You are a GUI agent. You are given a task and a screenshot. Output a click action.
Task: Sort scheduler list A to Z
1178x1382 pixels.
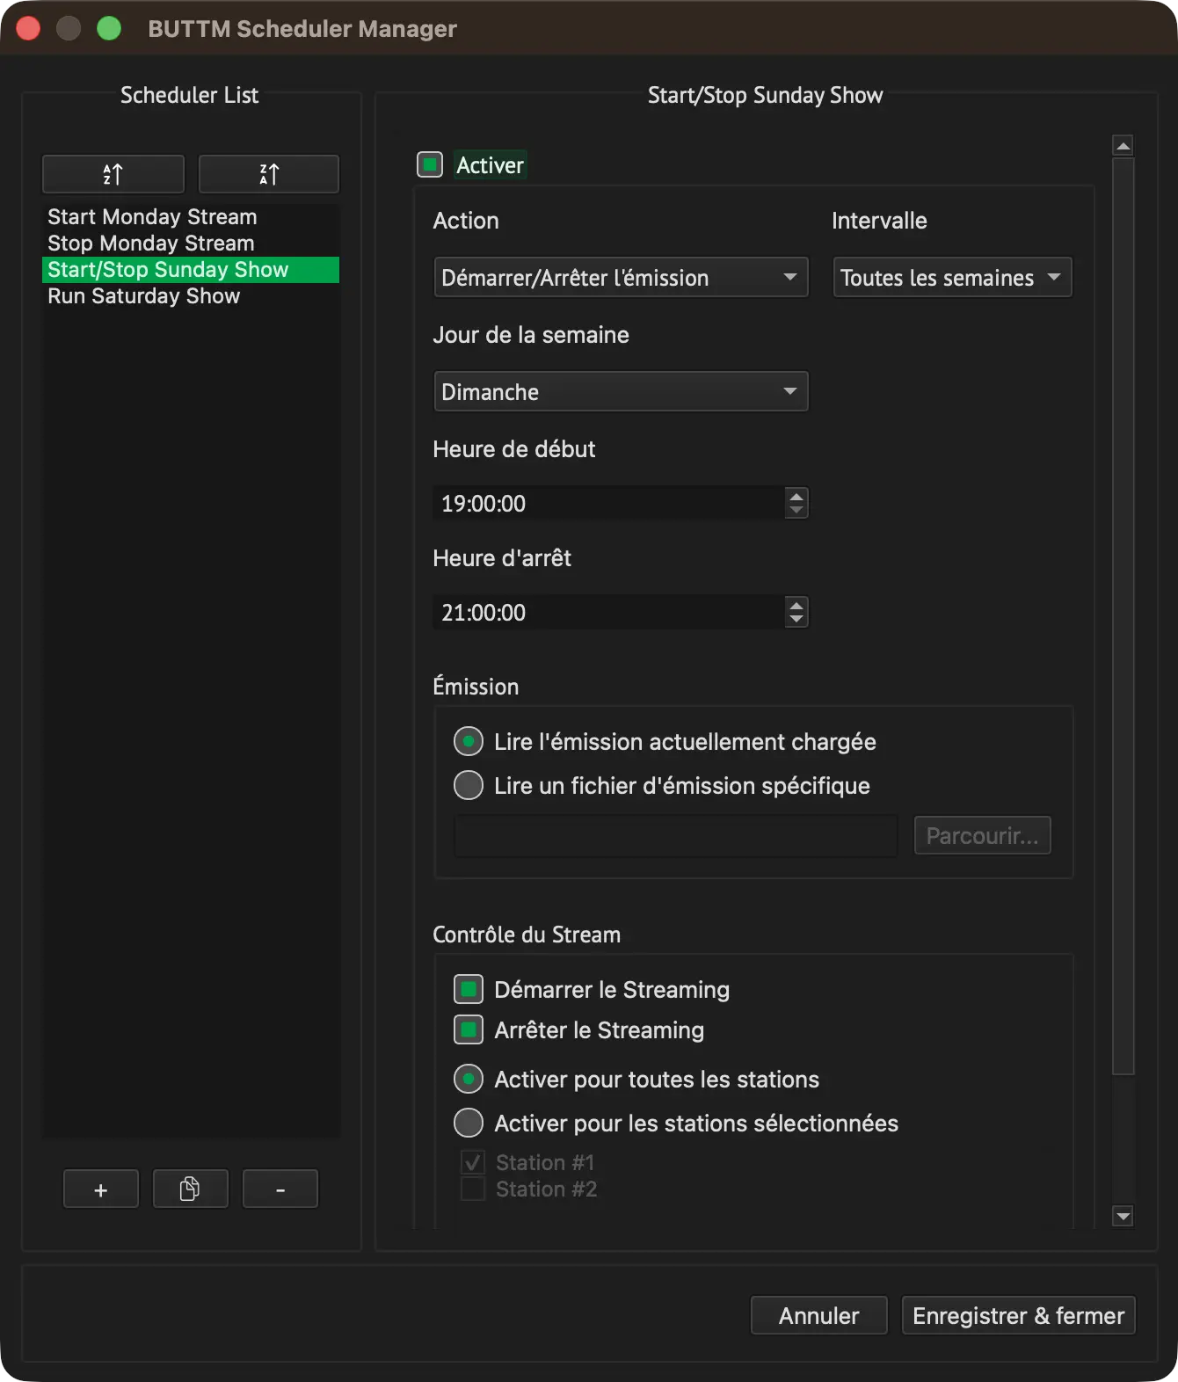(113, 174)
